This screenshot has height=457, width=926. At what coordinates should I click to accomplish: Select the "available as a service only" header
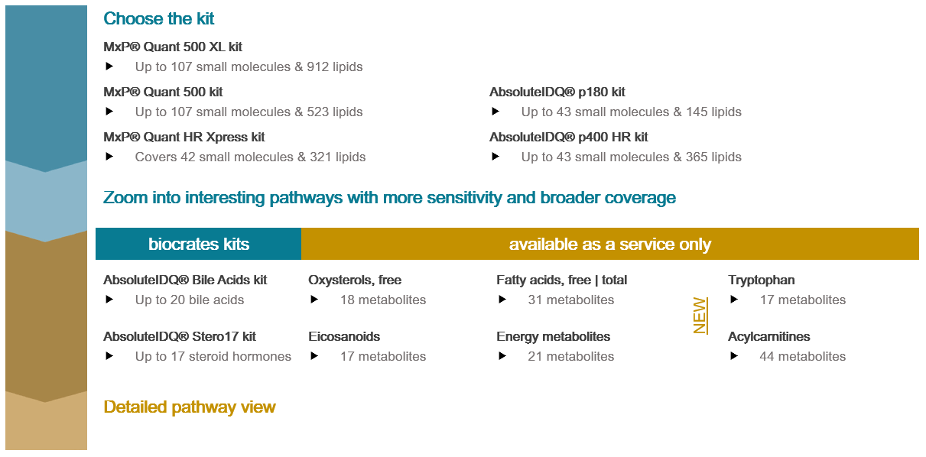click(609, 245)
